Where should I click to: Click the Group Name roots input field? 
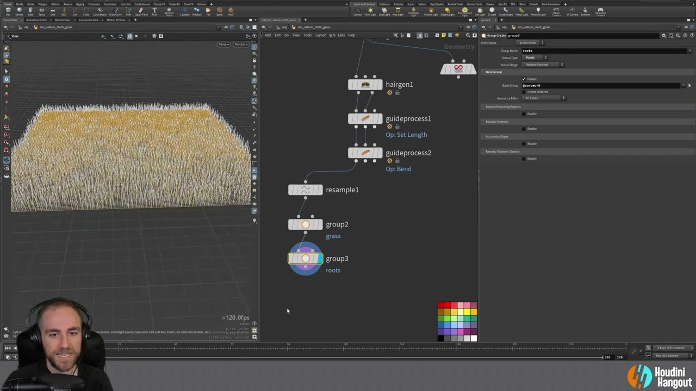(604, 51)
